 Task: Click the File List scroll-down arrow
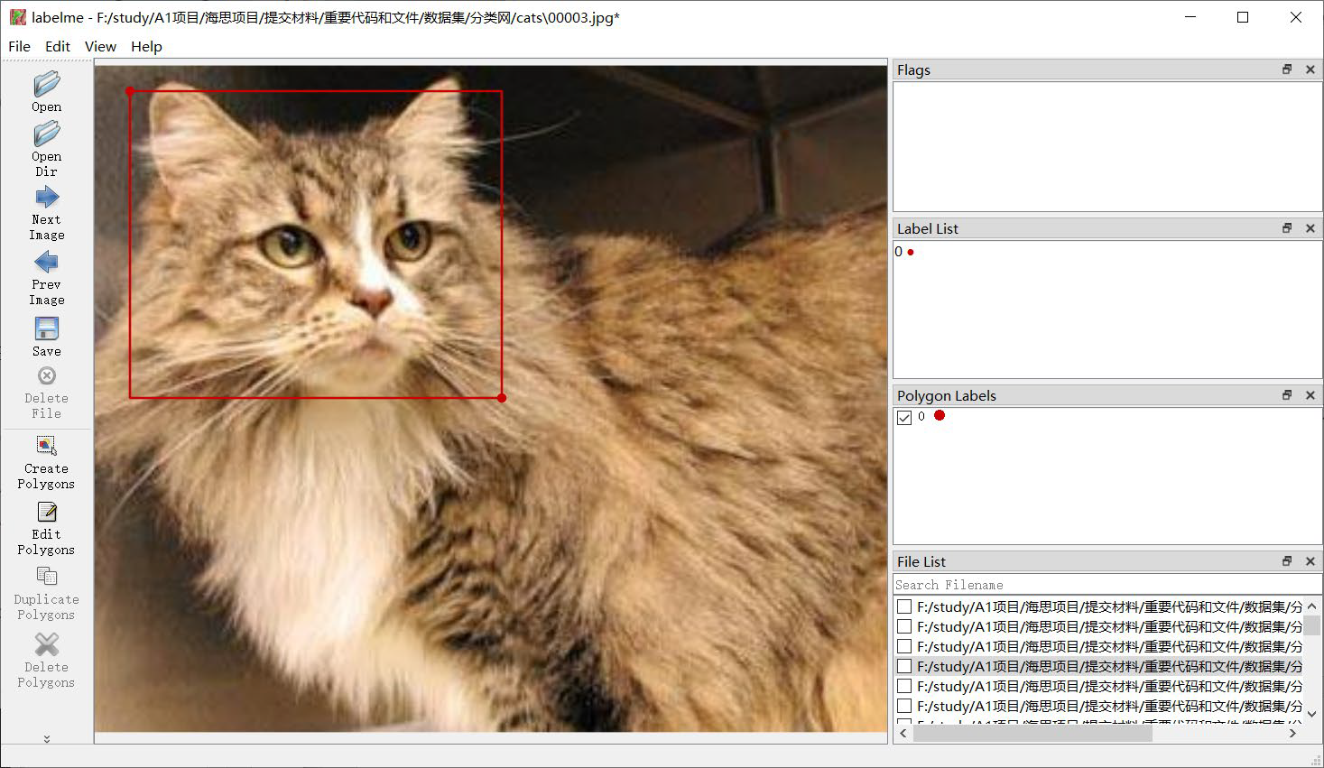[x=1312, y=713]
